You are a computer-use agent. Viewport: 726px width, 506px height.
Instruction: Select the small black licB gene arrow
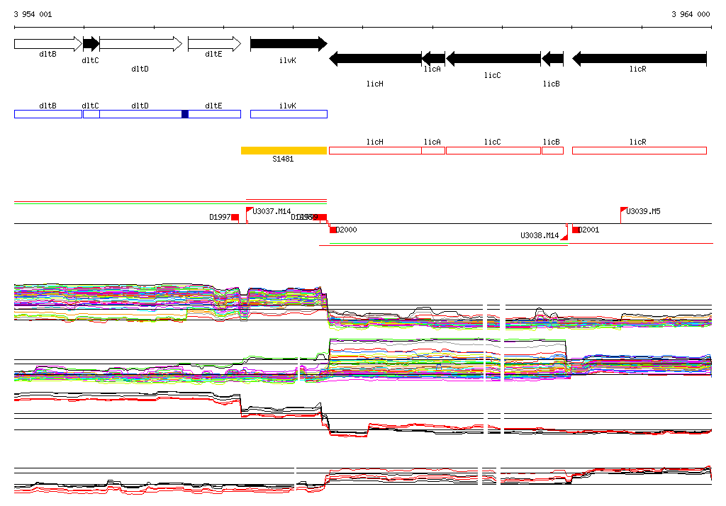pyautogui.click(x=552, y=59)
